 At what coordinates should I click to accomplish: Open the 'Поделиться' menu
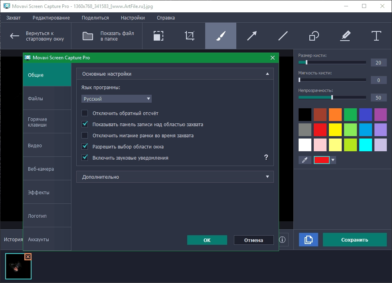pos(95,18)
